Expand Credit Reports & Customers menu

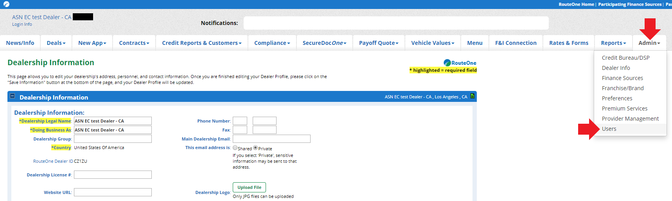[x=202, y=43]
